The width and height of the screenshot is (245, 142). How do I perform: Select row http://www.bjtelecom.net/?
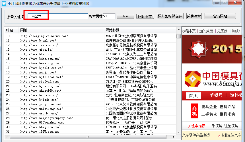coord(90,77)
